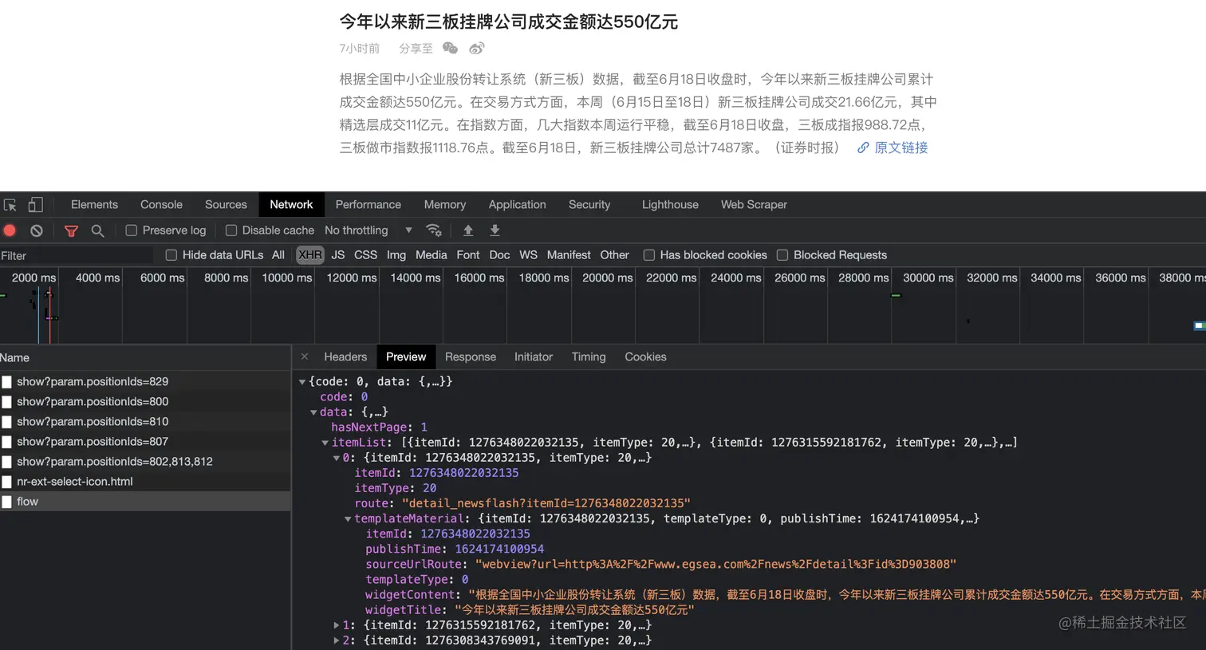This screenshot has width=1206, height=650.
Task: Open the Sources panel tab
Action: coord(226,205)
